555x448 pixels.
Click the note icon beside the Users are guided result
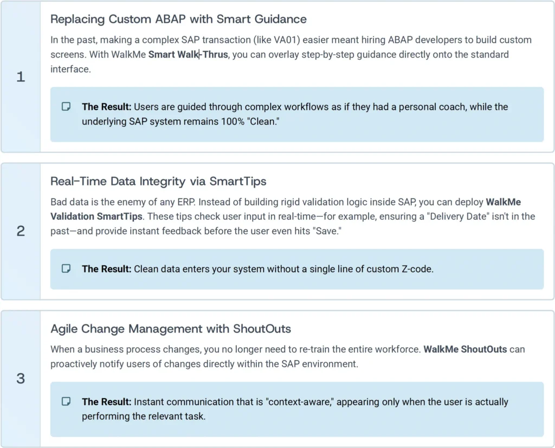[x=66, y=107]
